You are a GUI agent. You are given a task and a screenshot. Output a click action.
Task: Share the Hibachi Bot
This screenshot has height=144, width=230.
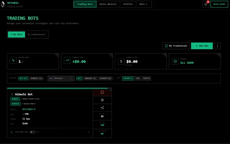102,108
